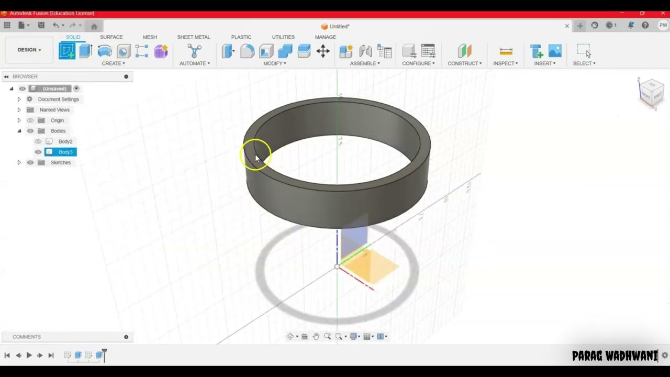Click the Create Form icon
670x377 pixels.
[x=161, y=51]
